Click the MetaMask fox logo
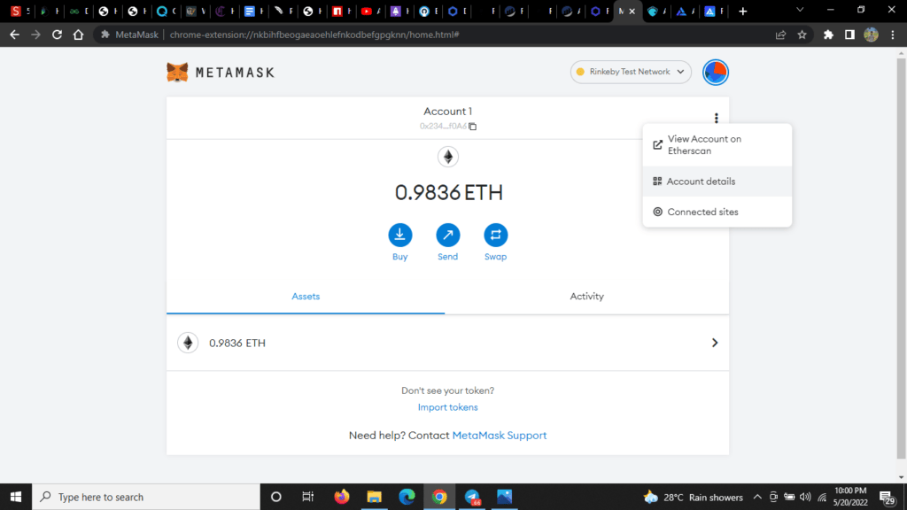The height and width of the screenshot is (510, 907). click(177, 73)
